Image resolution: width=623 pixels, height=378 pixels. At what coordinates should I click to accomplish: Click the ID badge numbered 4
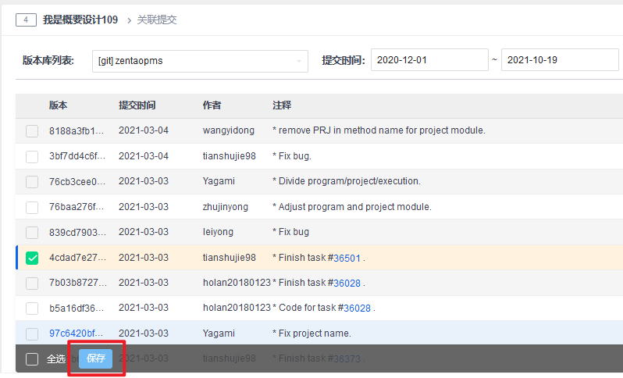pyautogui.click(x=26, y=20)
